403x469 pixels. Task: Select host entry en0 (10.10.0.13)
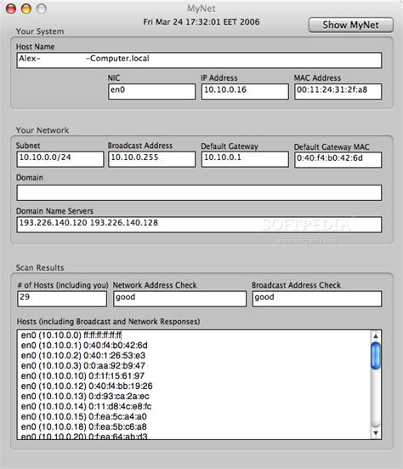tap(85, 397)
